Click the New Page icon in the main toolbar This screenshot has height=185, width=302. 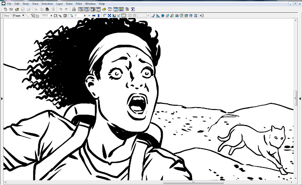click(x=5, y=9)
